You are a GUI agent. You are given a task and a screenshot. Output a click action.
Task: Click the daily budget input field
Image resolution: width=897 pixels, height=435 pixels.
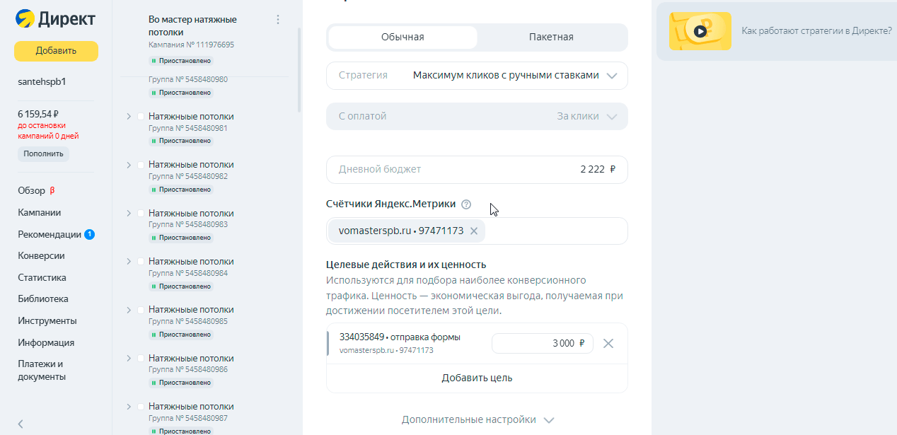click(x=477, y=170)
